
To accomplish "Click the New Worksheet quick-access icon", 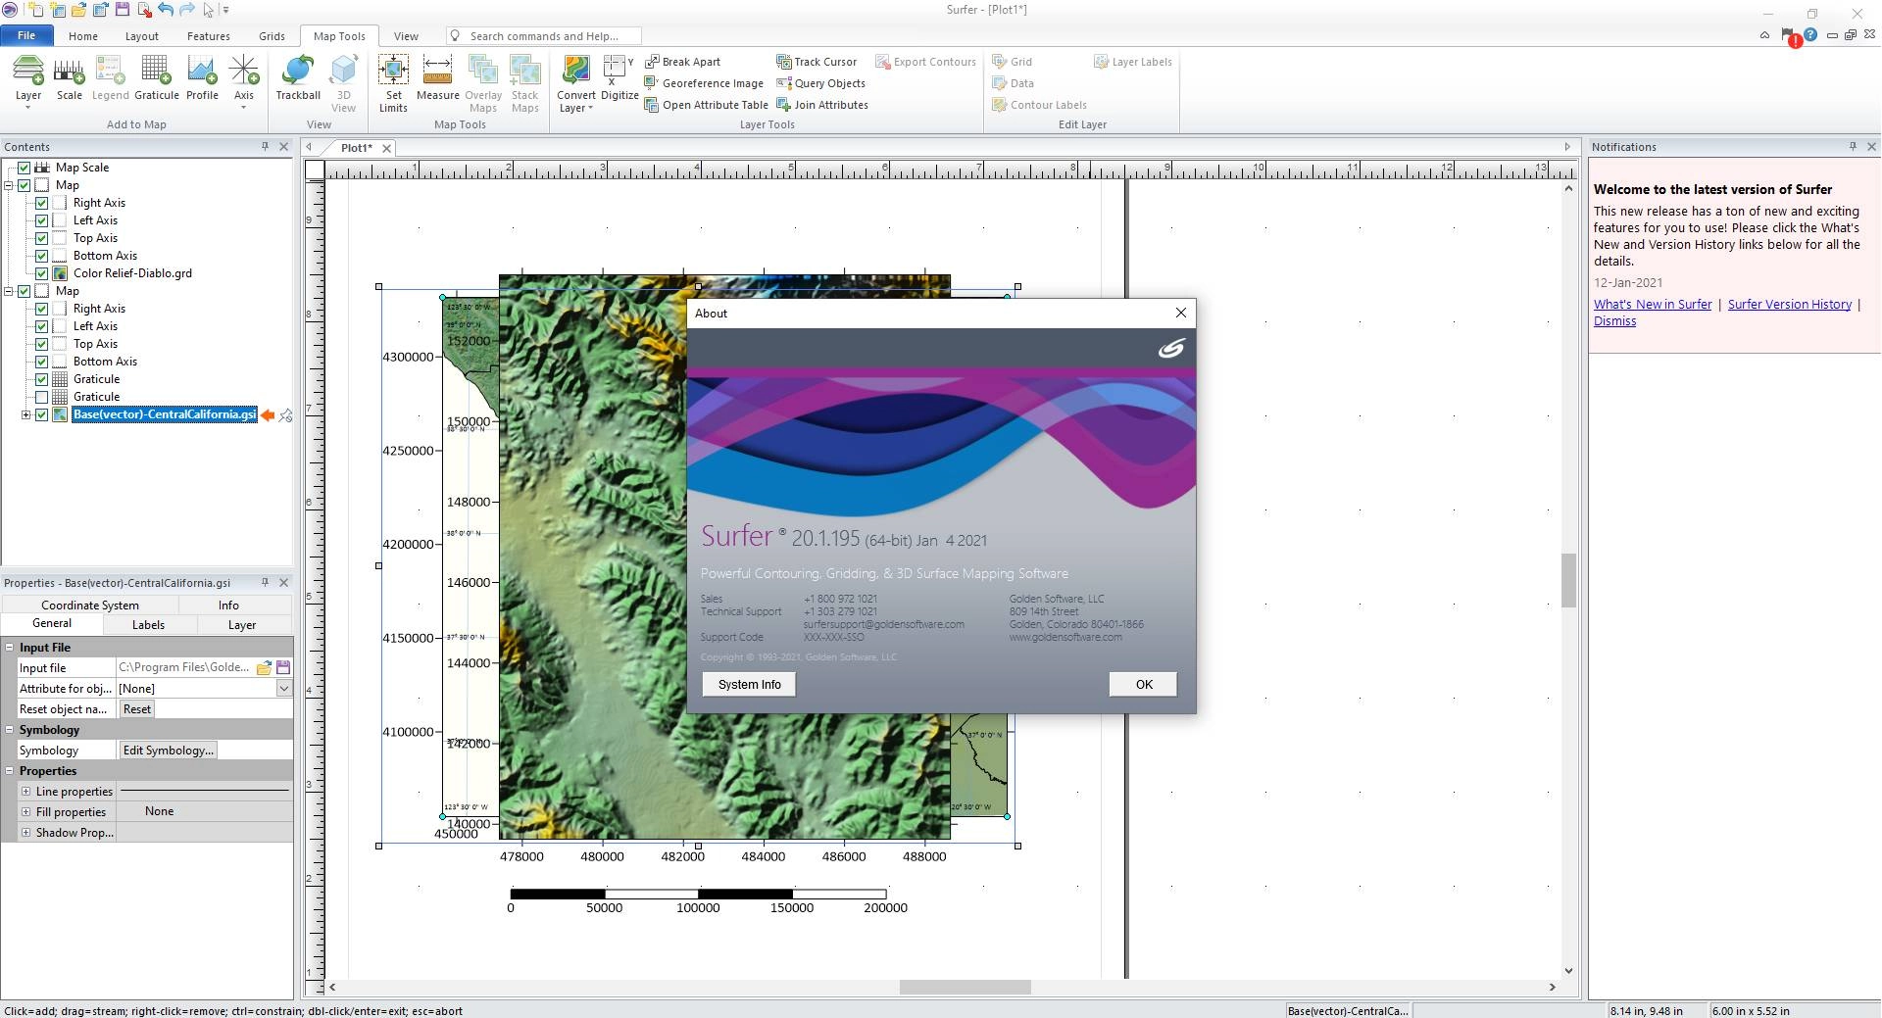I will tap(57, 10).
